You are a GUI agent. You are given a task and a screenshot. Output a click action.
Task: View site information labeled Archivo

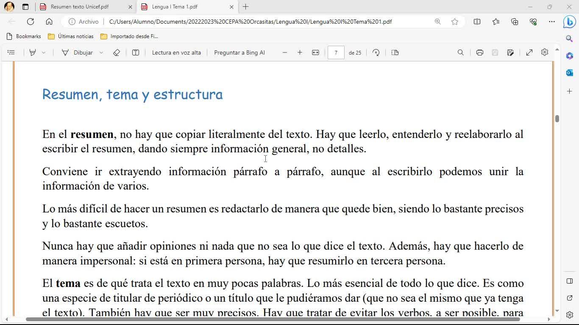(x=84, y=22)
